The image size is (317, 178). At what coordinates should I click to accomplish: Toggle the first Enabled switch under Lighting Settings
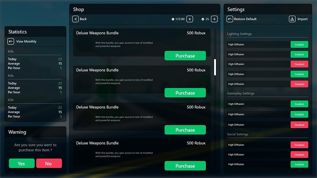pos(299,44)
